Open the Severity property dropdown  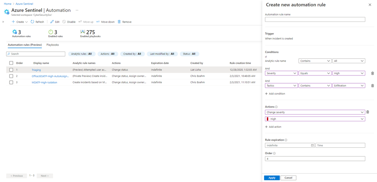point(281,73)
